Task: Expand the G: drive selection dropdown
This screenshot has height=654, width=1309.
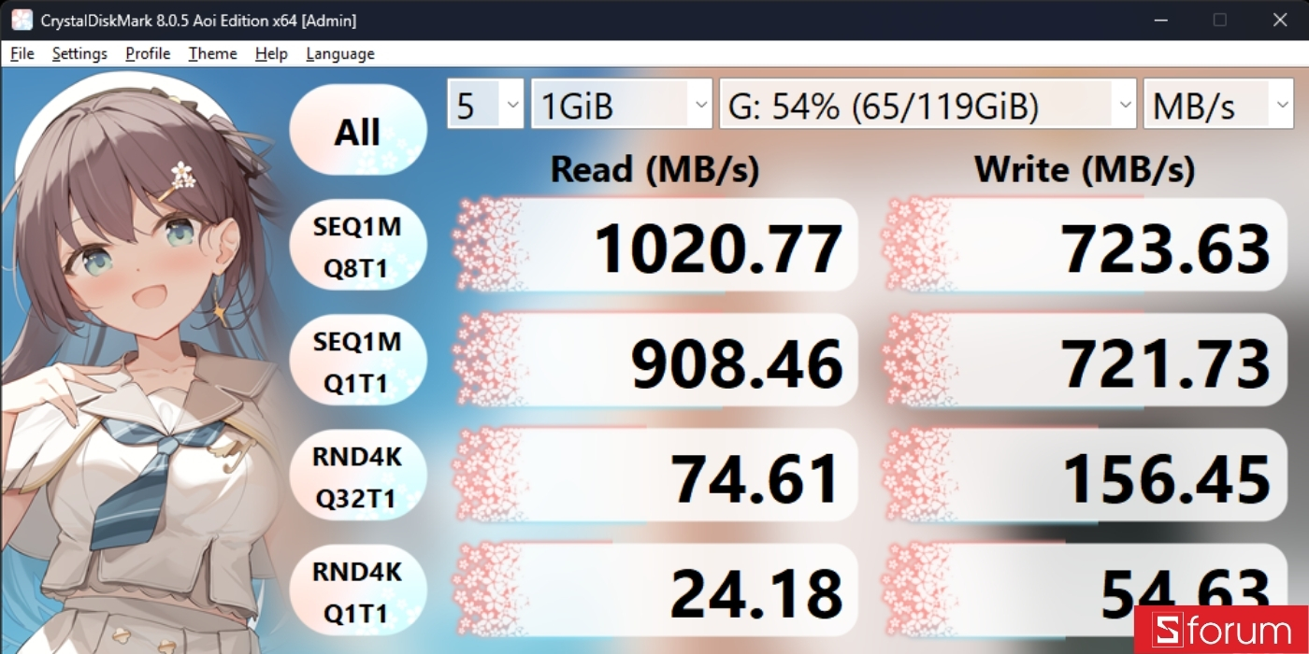Action: [928, 105]
